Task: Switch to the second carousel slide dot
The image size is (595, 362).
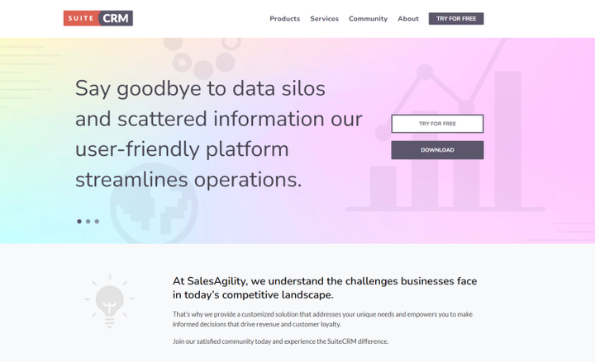Action: (88, 222)
